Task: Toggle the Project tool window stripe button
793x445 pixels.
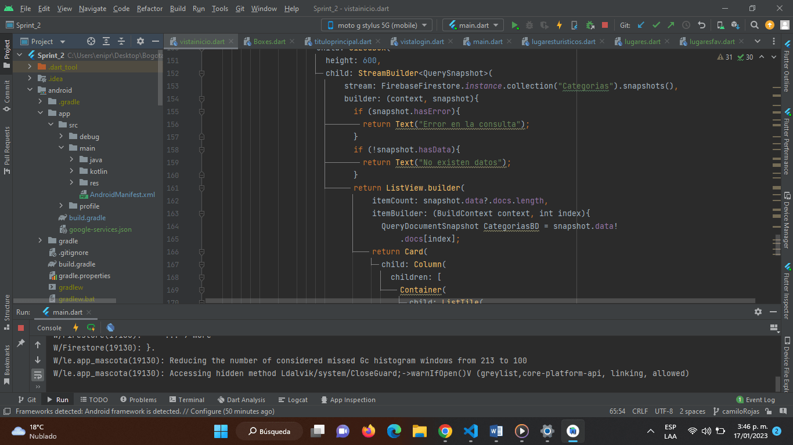Action: click(x=7, y=54)
